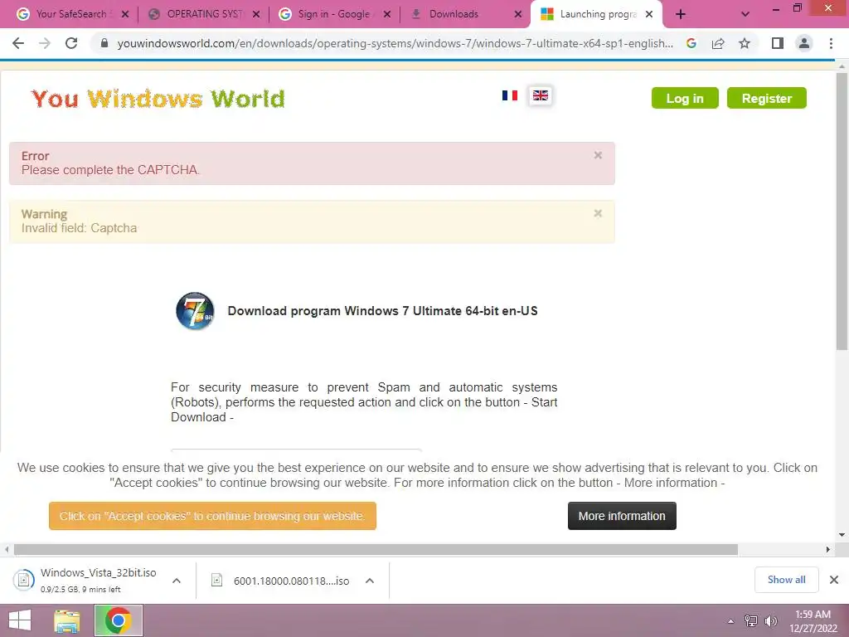Open the tab search dropdown
Image resolution: width=849 pixels, height=637 pixels.
[x=745, y=14]
